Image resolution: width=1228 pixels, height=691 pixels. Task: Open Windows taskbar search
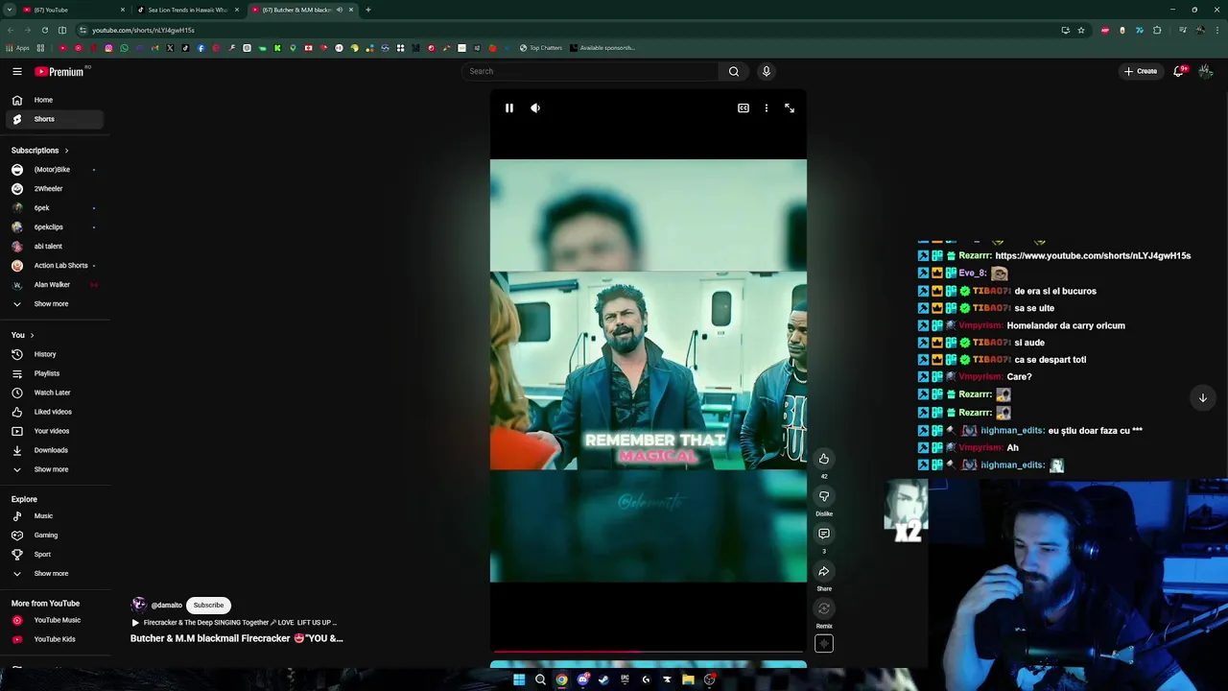(540, 679)
